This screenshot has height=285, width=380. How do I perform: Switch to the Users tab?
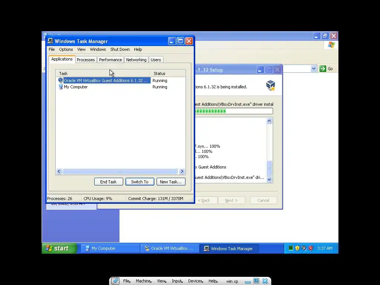[x=155, y=60]
